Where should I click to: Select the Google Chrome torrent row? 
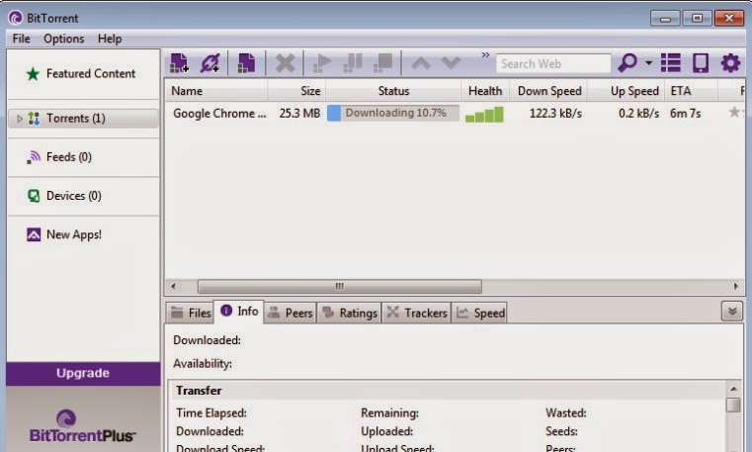click(x=455, y=114)
